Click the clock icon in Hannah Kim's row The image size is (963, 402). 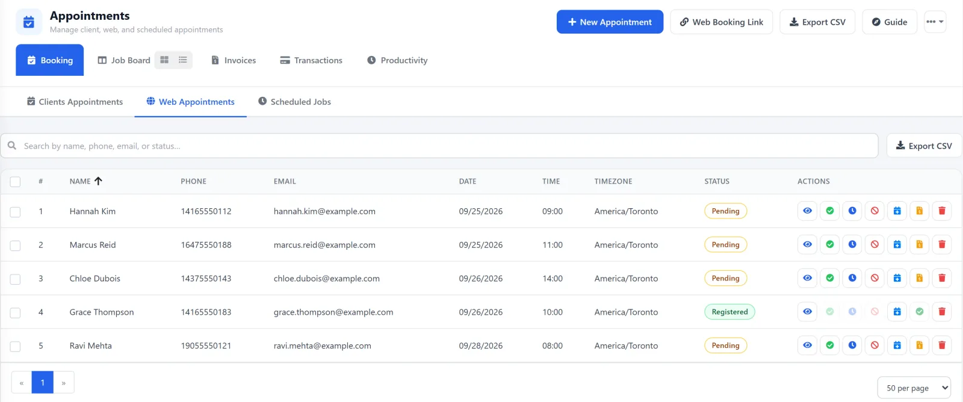(852, 211)
